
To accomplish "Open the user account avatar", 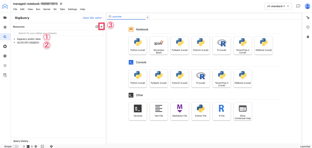I will click(308, 6).
